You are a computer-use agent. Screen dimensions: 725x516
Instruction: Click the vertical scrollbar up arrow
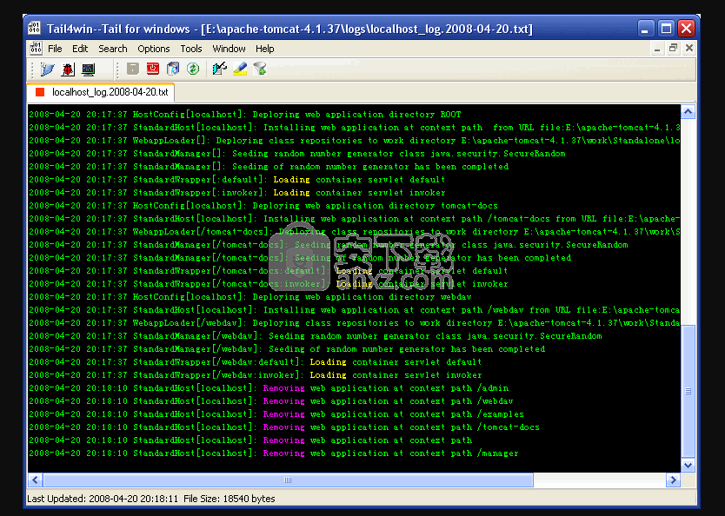click(x=688, y=112)
